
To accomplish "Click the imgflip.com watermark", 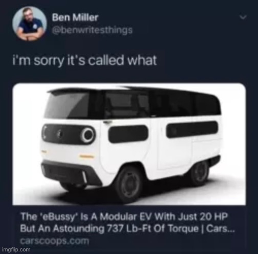I will (16, 250).
